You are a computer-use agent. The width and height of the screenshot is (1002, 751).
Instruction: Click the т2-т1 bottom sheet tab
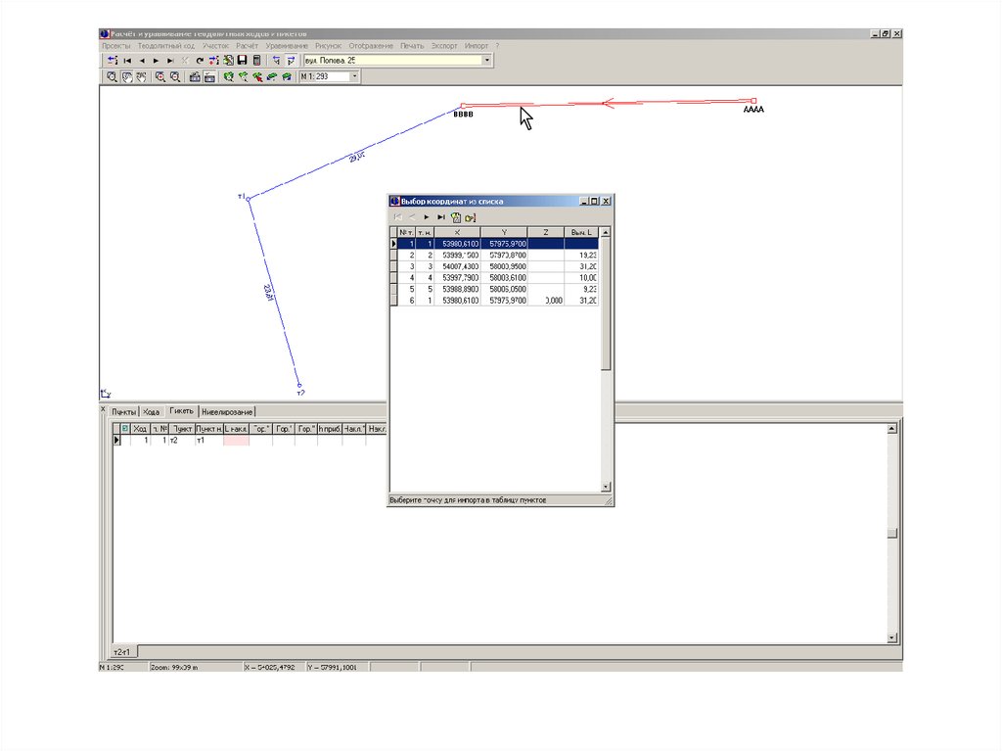pos(124,651)
